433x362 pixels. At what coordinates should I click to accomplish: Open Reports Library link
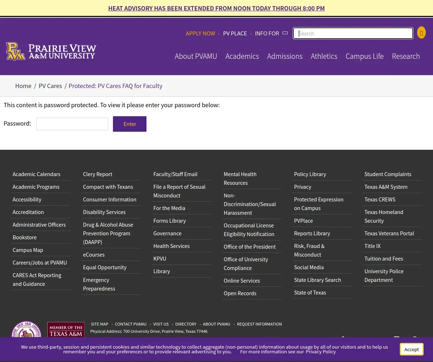click(x=312, y=233)
